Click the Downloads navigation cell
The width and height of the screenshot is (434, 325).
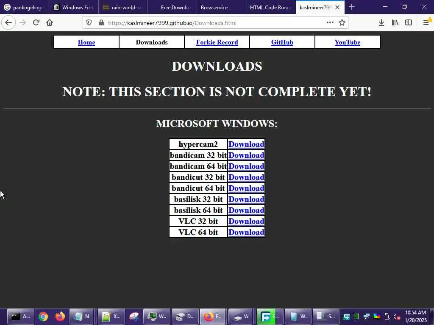pos(152,42)
